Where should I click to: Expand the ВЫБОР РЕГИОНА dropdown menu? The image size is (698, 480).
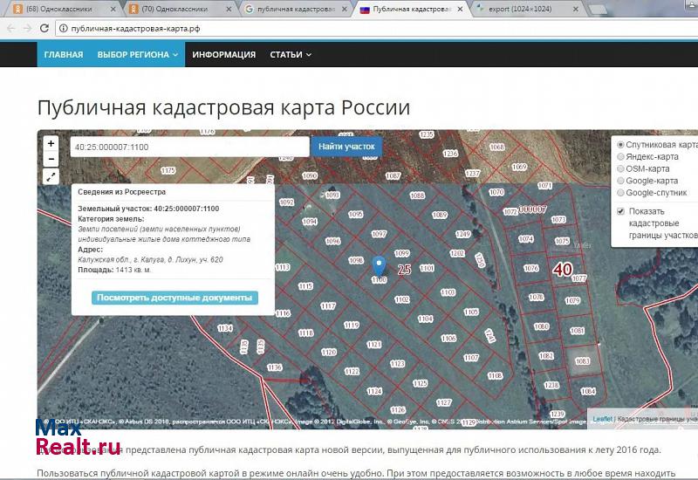click(x=138, y=54)
